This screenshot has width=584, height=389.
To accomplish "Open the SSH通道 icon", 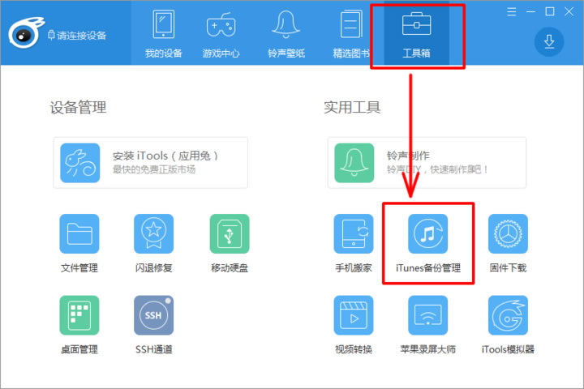I will point(154,315).
